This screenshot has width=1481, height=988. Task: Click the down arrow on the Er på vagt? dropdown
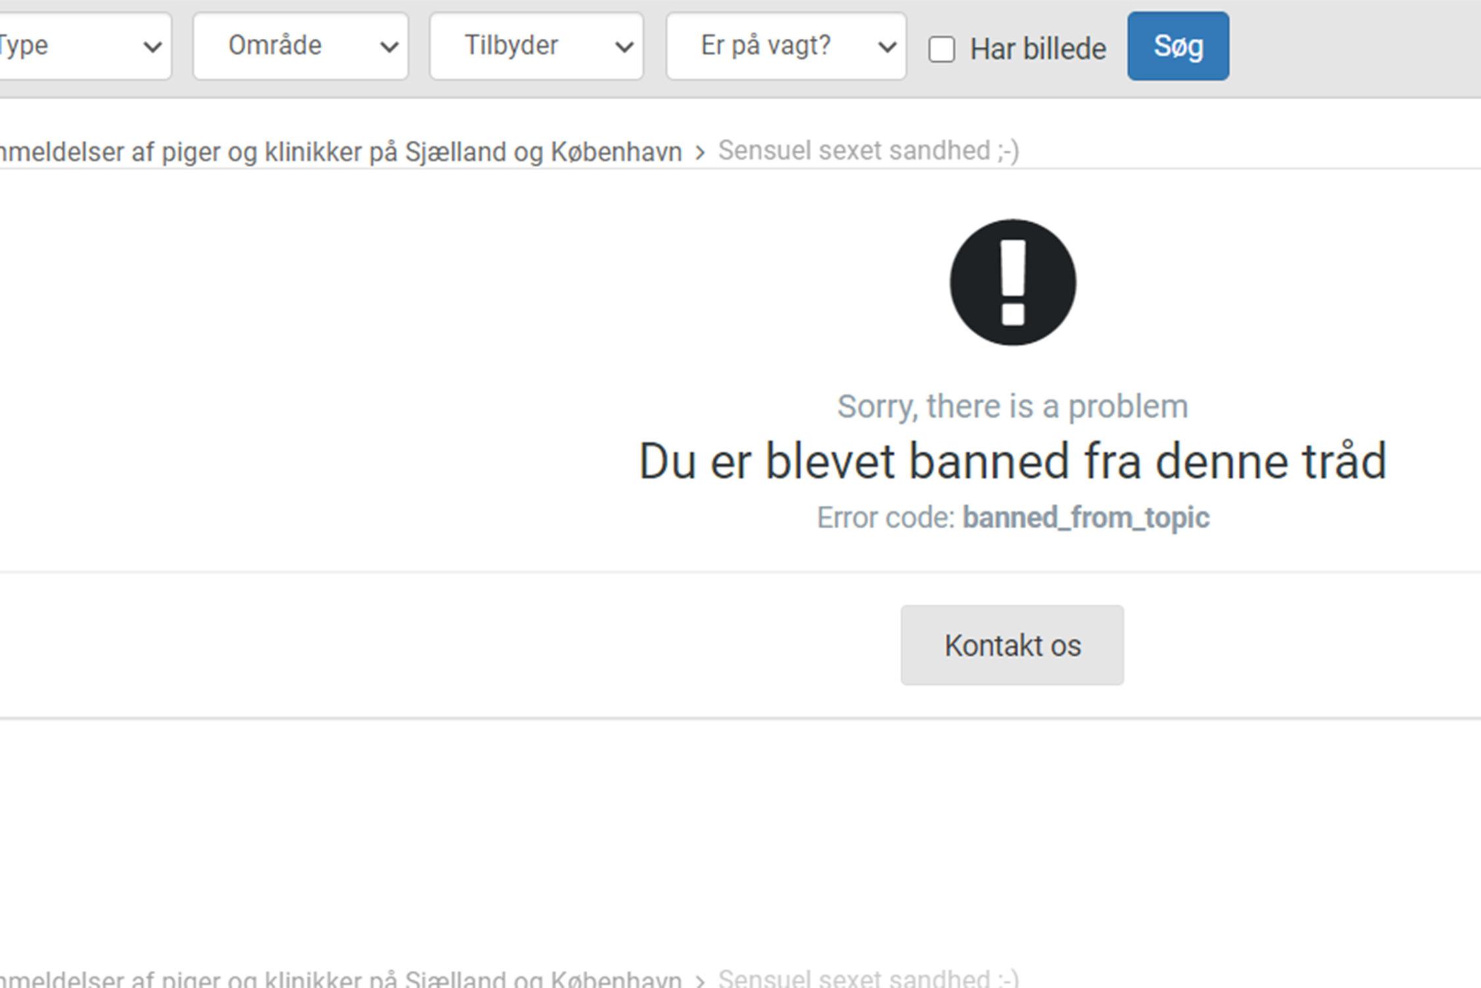[x=887, y=47]
